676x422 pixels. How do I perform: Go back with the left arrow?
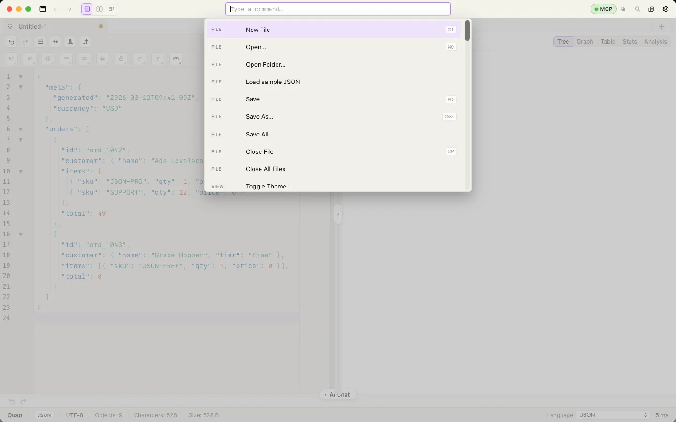tap(56, 9)
